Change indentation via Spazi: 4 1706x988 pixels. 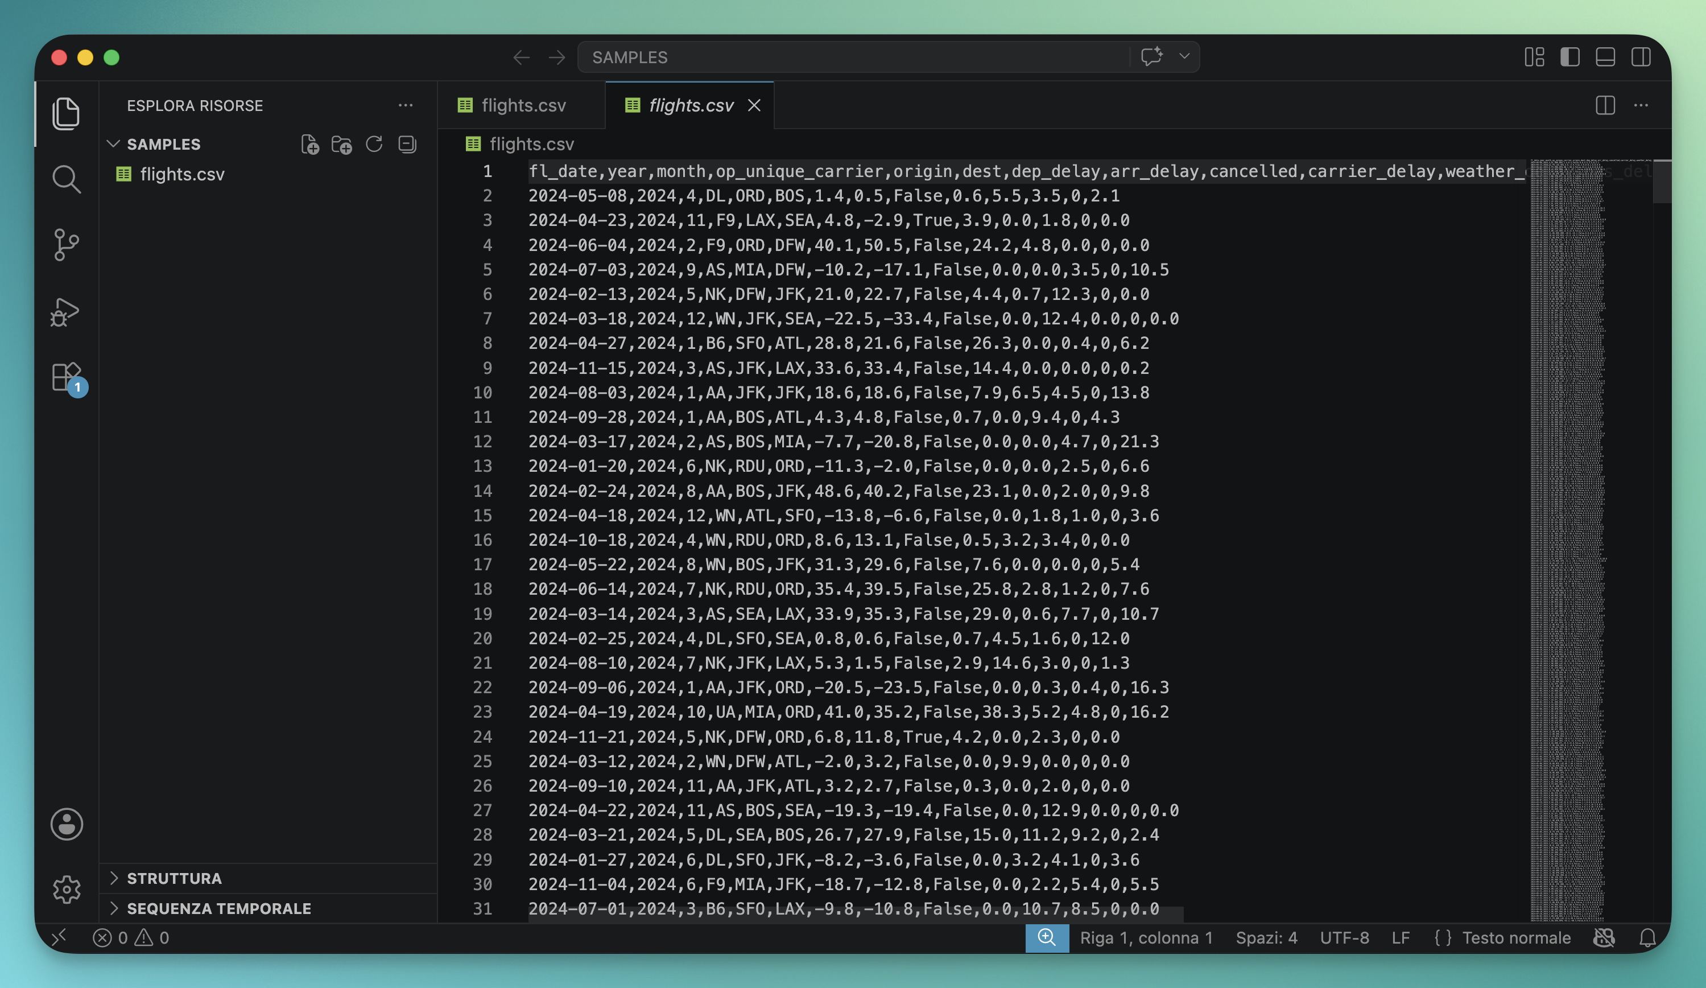[1267, 937]
